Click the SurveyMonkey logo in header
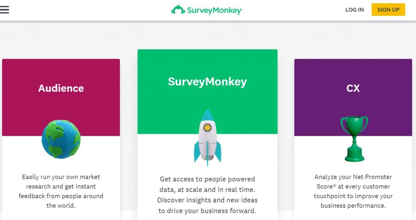This screenshot has height=220, width=416. coord(207,10)
